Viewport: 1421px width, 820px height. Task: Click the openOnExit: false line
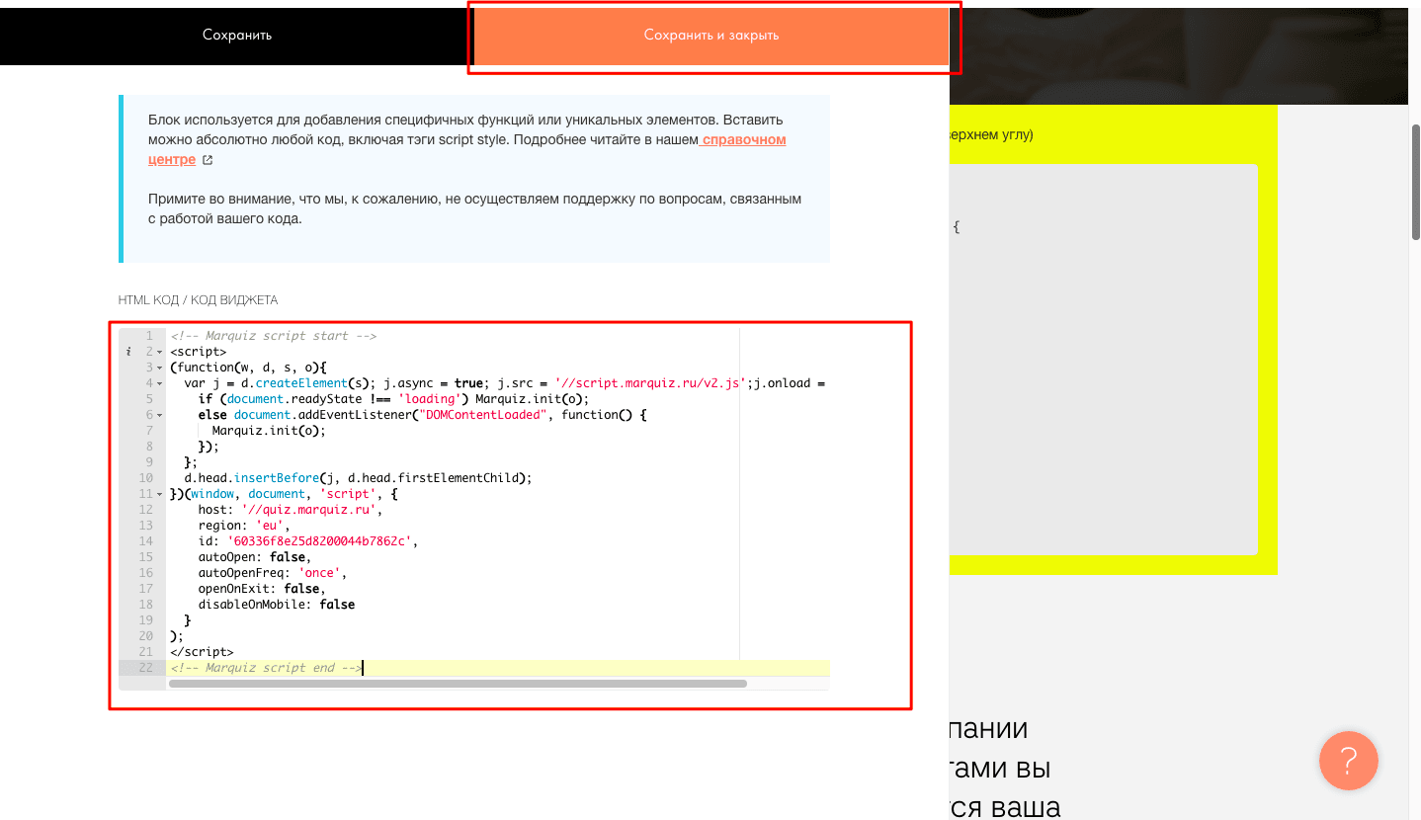coord(262,589)
